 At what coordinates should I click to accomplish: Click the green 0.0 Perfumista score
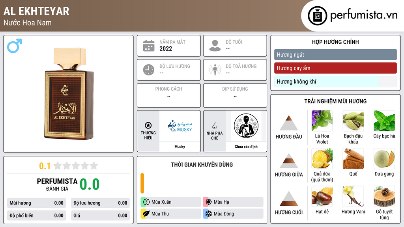tap(90, 184)
